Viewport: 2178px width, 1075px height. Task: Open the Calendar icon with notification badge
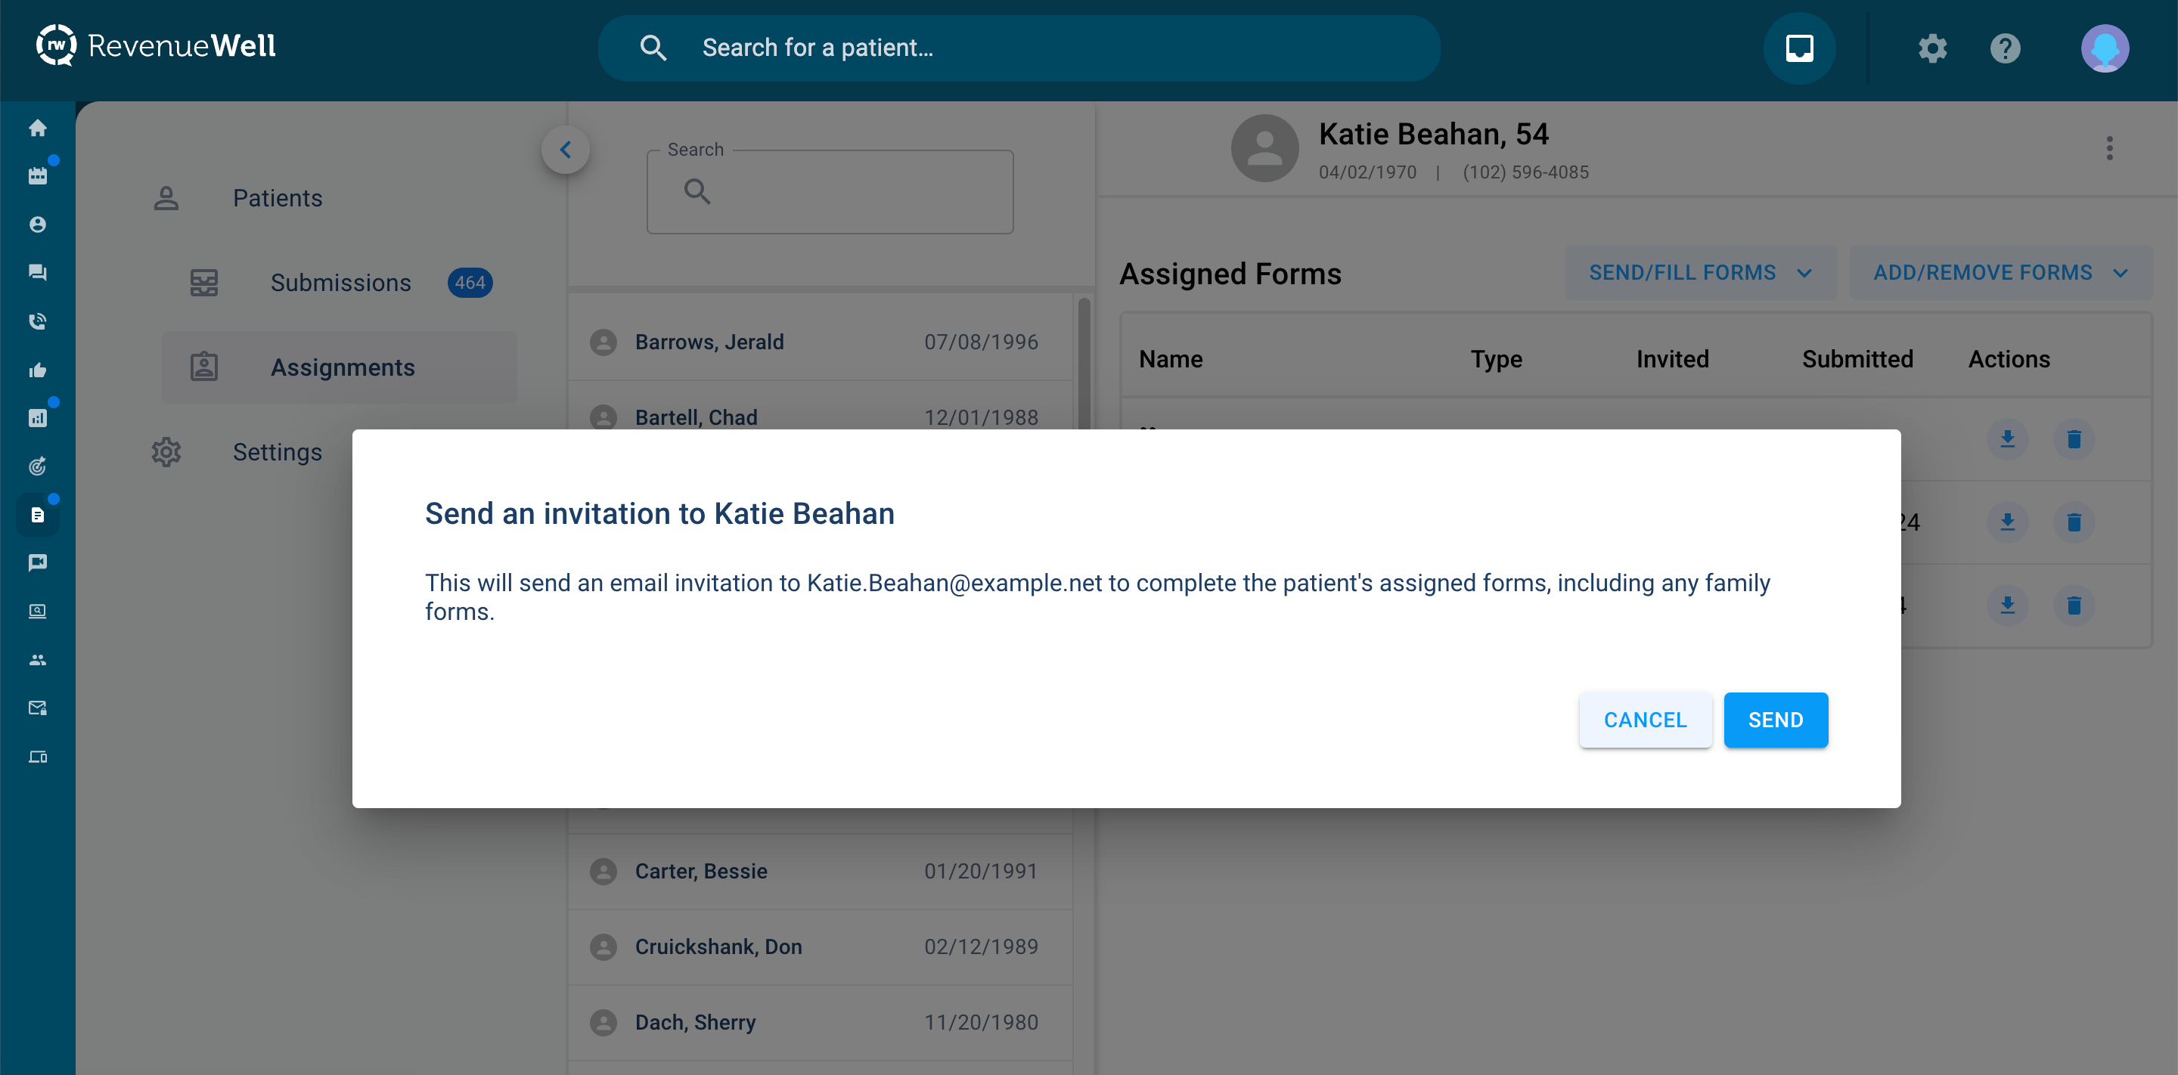pos(37,175)
